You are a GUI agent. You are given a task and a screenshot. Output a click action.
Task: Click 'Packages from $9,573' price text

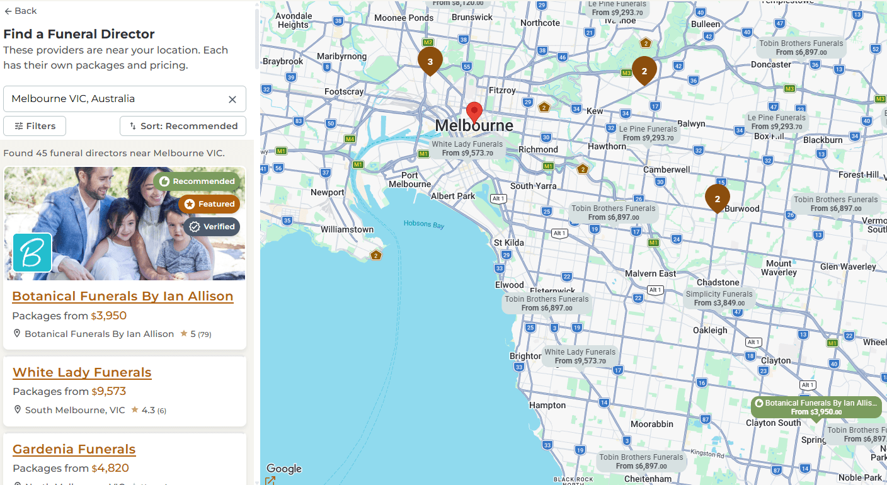(x=69, y=391)
